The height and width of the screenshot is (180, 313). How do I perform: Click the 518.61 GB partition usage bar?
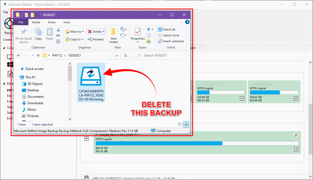click(x=274, y=92)
